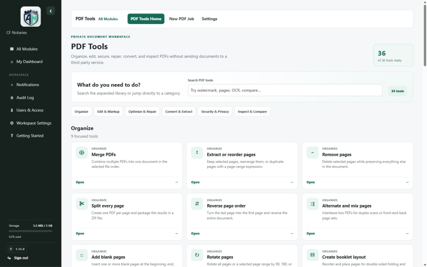
Task: Jump to the Organize category
Action: [81, 112]
